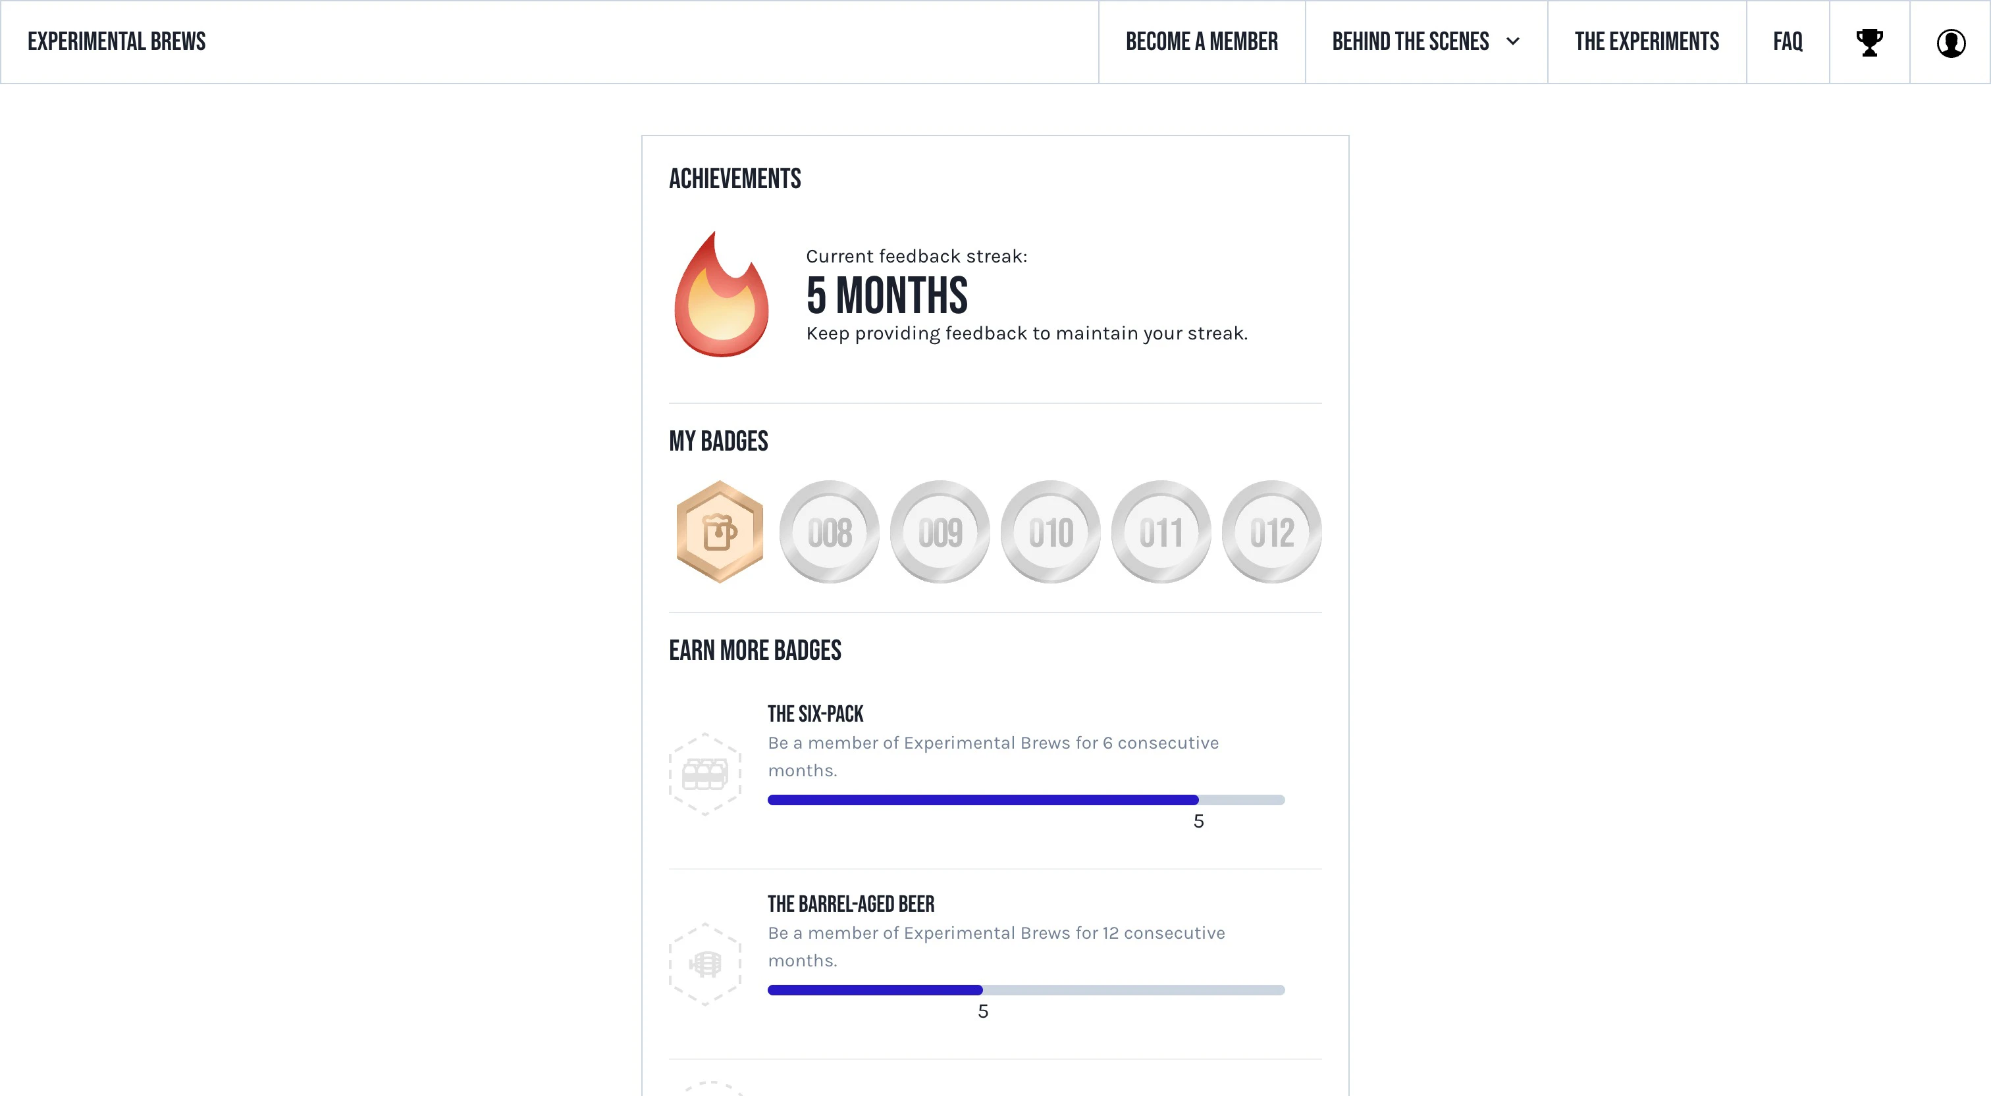Click the locked 008 badge
This screenshot has width=1991, height=1096.
828,531
